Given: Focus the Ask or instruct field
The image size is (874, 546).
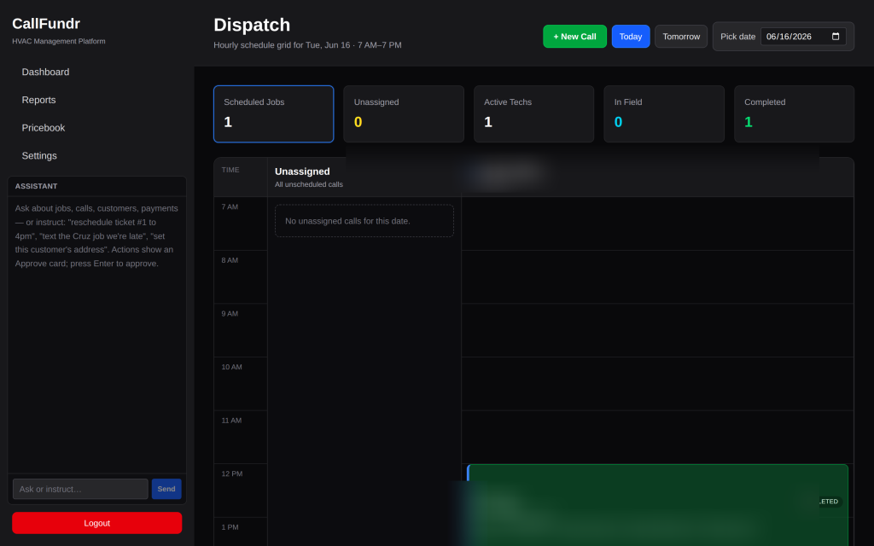Looking at the screenshot, I should (x=80, y=489).
